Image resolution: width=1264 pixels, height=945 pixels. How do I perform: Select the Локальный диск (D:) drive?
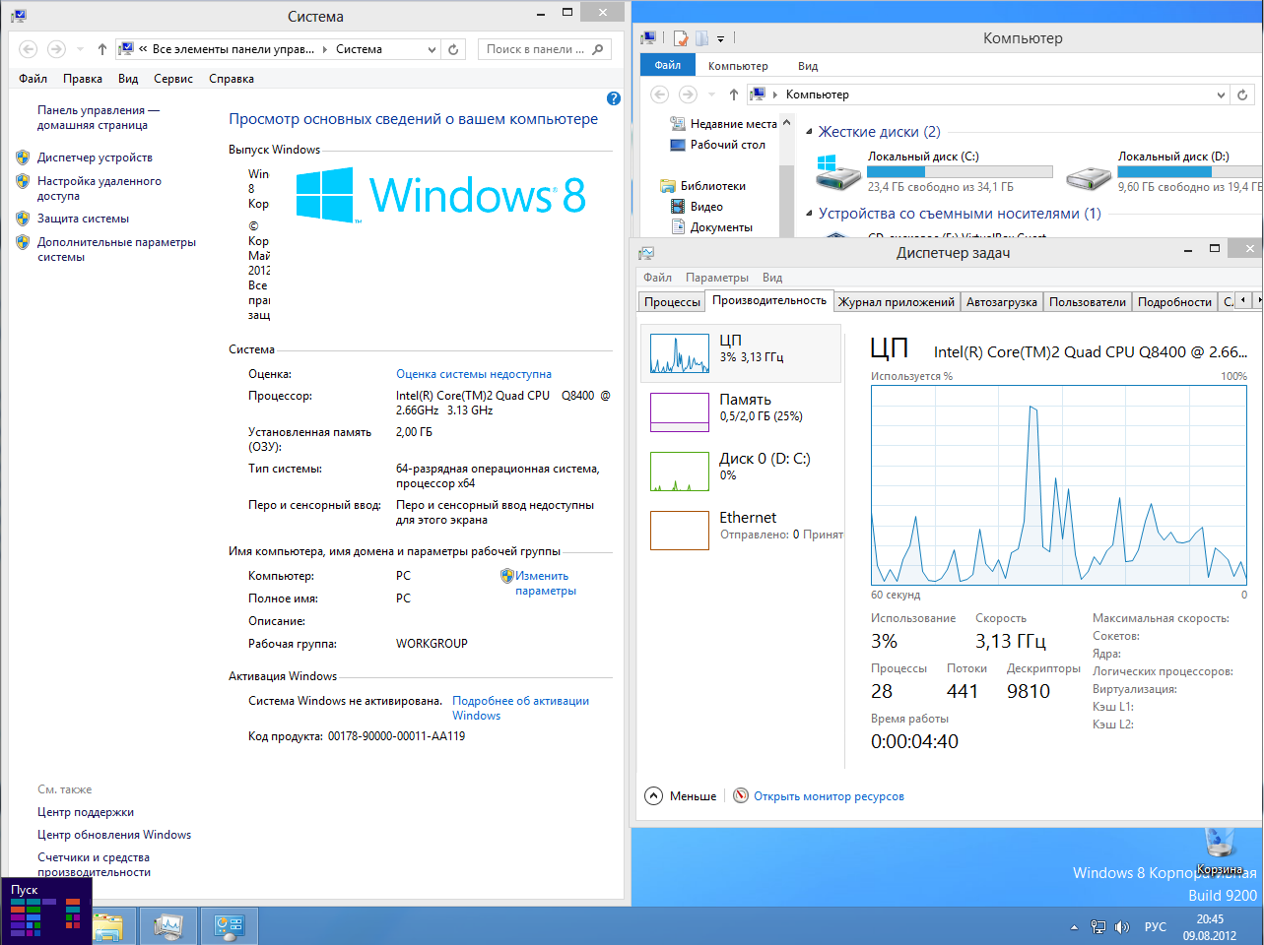[x=1164, y=171]
